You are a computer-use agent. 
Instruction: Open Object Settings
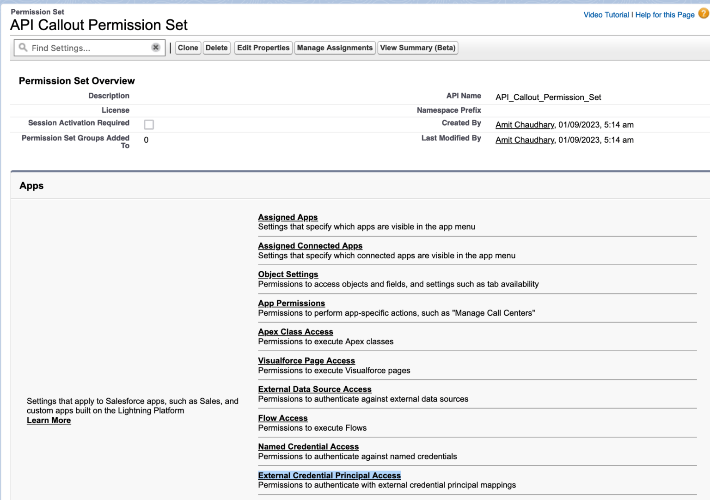(288, 274)
